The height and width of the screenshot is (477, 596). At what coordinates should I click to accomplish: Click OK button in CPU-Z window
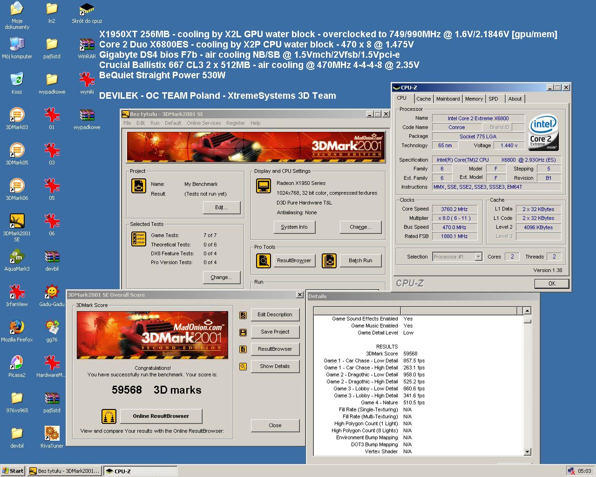tap(552, 283)
